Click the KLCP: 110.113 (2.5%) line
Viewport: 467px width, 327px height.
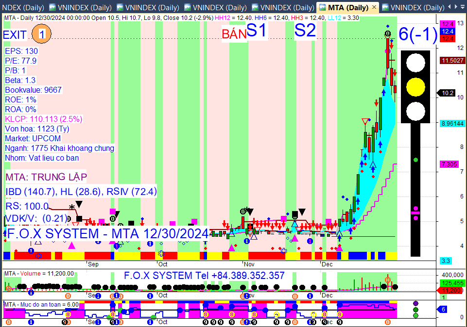(43, 119)
